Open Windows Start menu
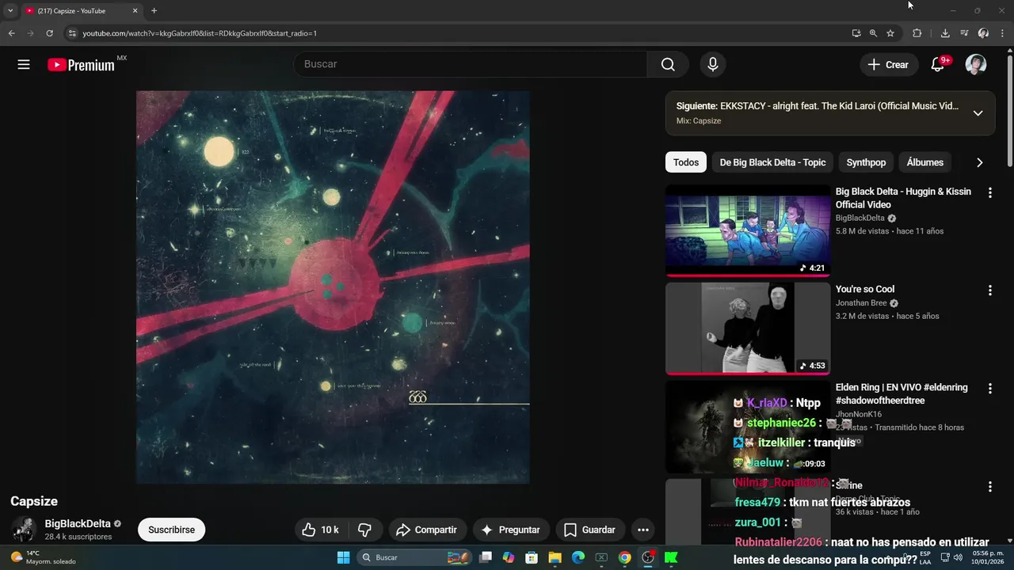 pos(344,557)
